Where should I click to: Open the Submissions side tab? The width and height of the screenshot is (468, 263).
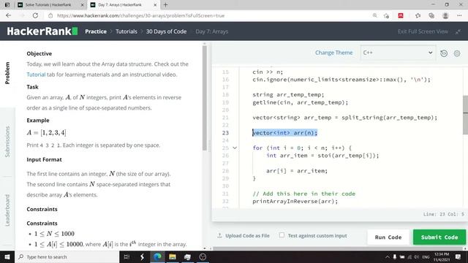click(x=7, y=142)
